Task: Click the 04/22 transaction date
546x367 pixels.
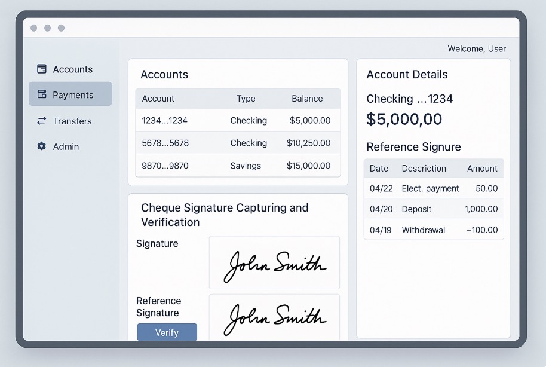Action: pos(381,188)
